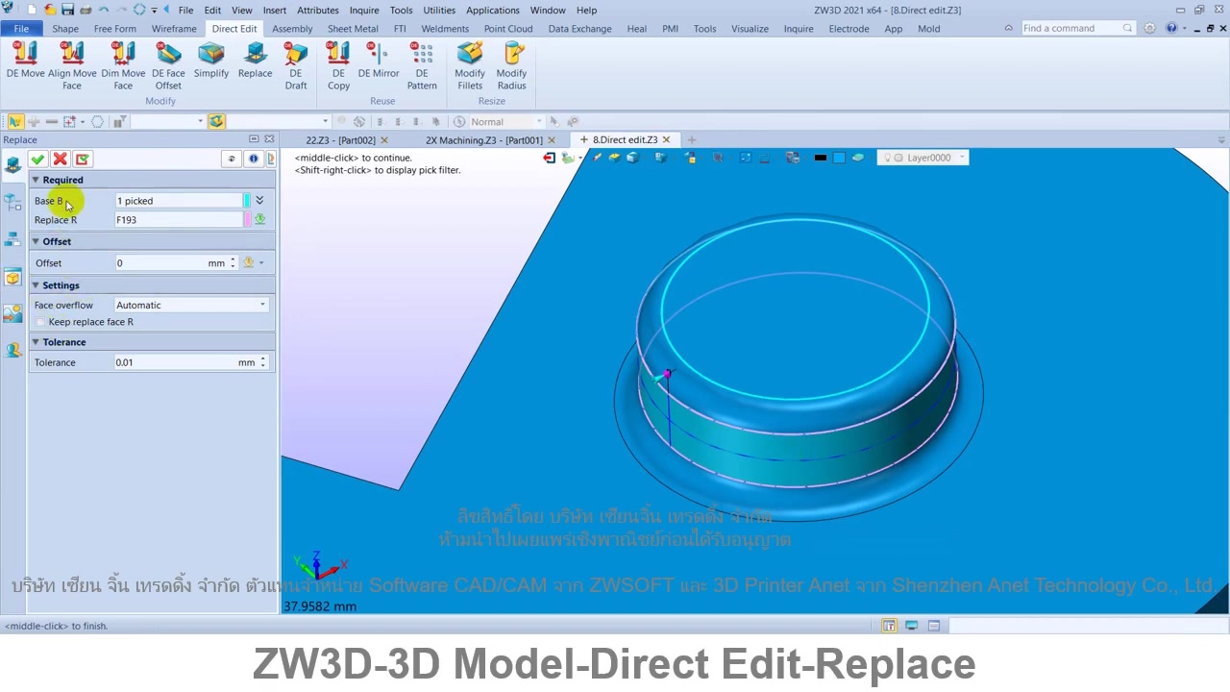Open the Layer0000 dropdown

pos(922,158)
